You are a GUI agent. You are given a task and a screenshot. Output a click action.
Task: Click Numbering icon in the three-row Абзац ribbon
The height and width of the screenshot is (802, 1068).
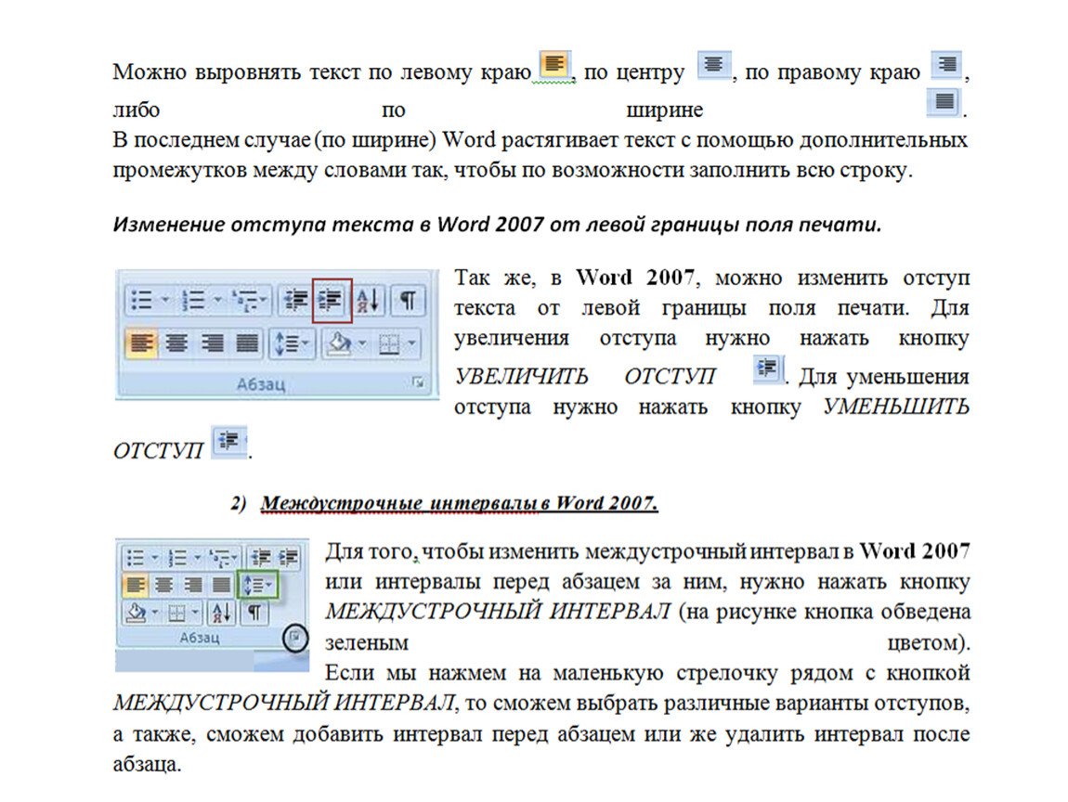[x=177, y=558]
